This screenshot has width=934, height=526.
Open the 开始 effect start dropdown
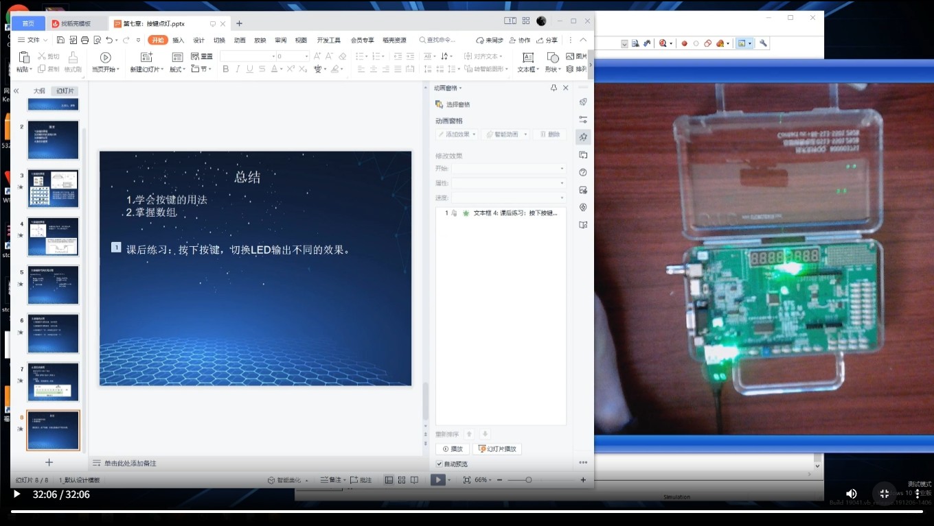tap(508, 169)
